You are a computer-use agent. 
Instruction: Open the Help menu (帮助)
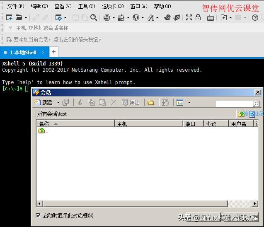click(x=162, y=6)
